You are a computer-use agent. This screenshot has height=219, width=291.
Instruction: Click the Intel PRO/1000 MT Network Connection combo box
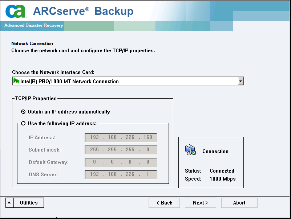128,81
